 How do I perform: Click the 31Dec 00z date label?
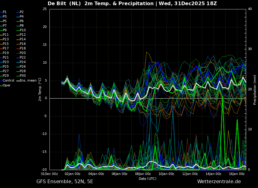[x=49, y=174]
